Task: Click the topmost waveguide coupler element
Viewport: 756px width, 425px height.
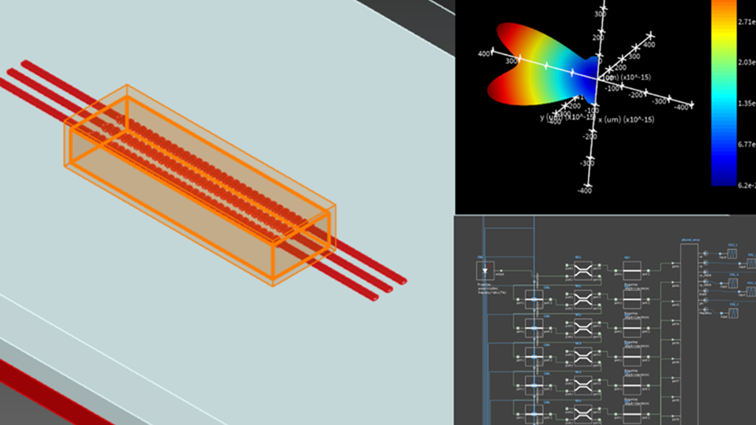Action: [583, 270]
